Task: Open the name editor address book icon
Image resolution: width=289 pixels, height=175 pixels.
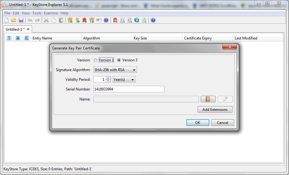Action: point(208,99)
